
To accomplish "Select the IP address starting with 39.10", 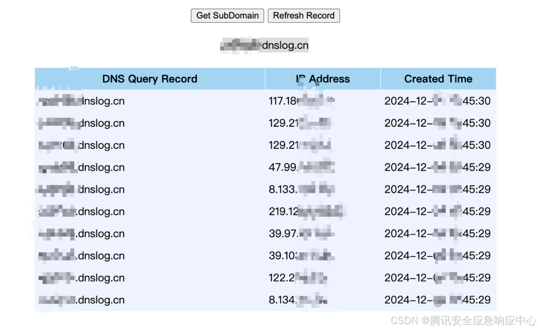I will pos(301,256).
